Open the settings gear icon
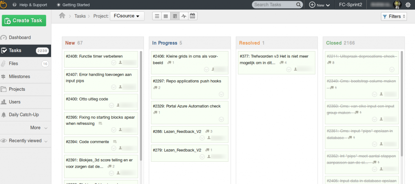This screenshot has width=415, height=184. [x=408, y=5]
